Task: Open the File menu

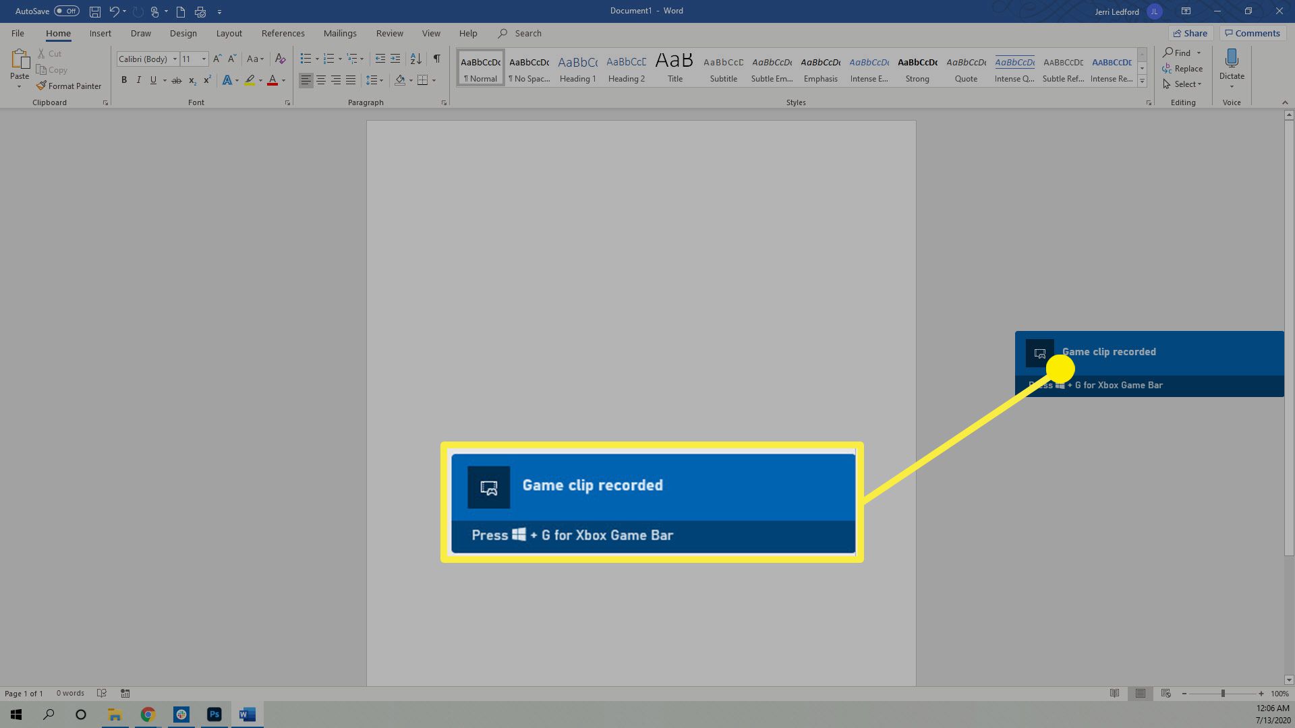Action: pos(18,33)
